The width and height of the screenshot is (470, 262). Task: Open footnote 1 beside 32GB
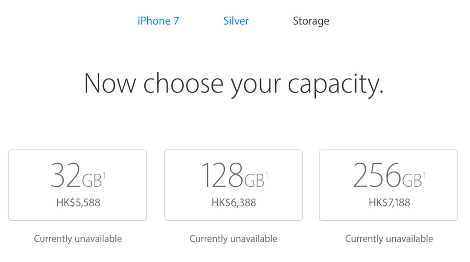(x=104, y=174)
